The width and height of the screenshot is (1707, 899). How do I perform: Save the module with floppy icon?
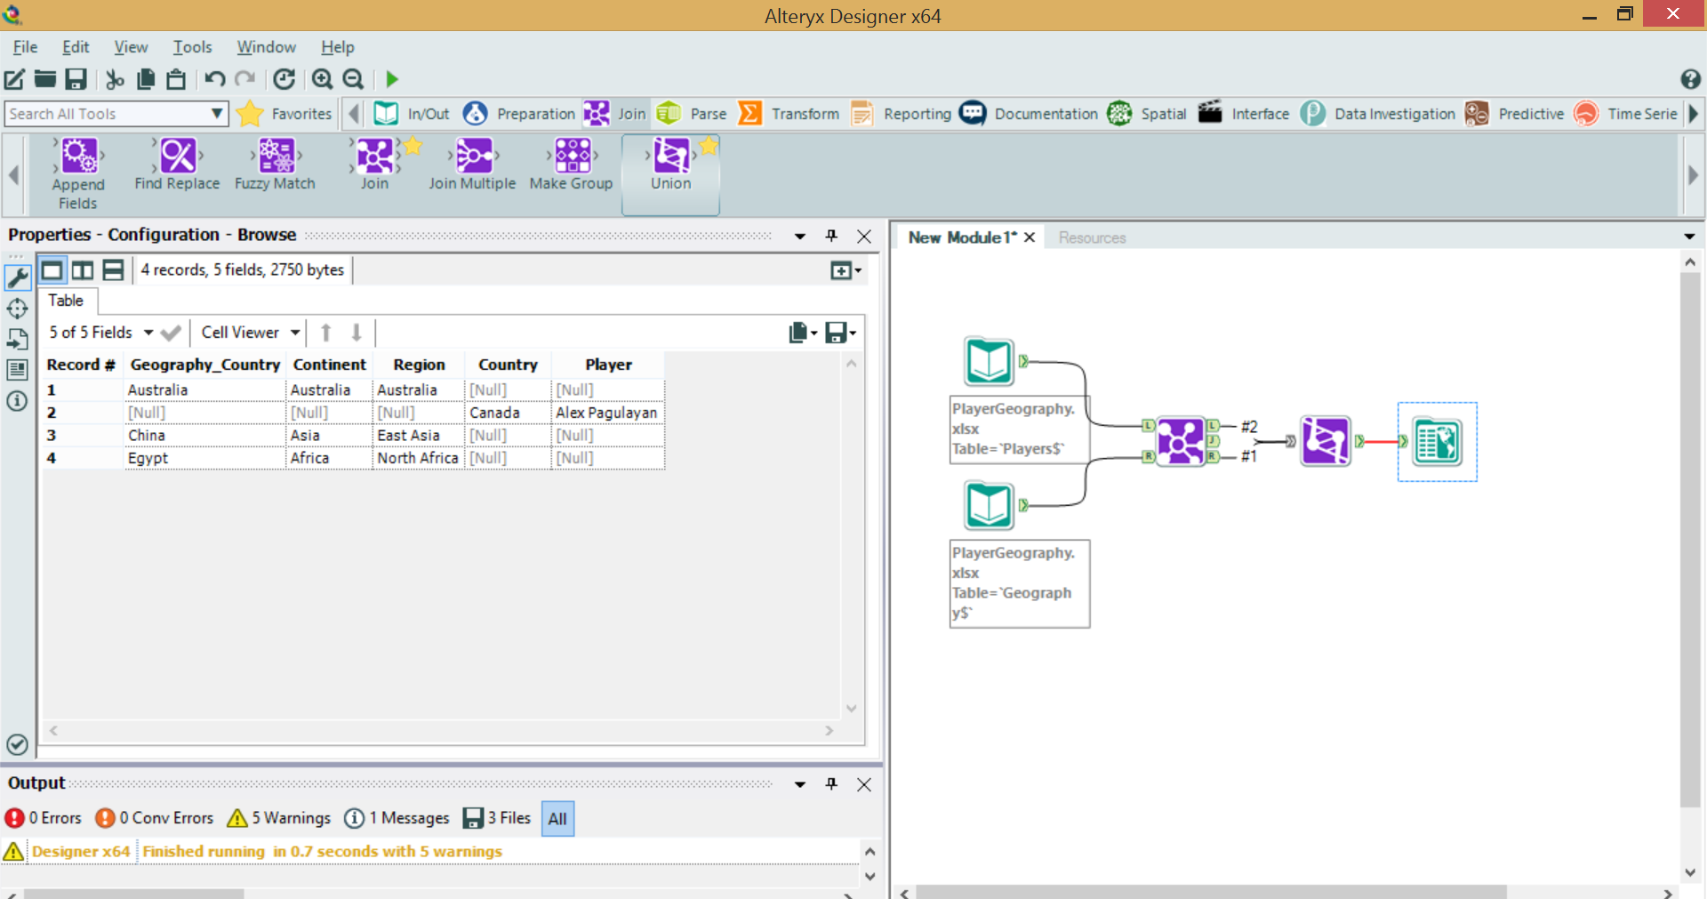pos(76,79)
